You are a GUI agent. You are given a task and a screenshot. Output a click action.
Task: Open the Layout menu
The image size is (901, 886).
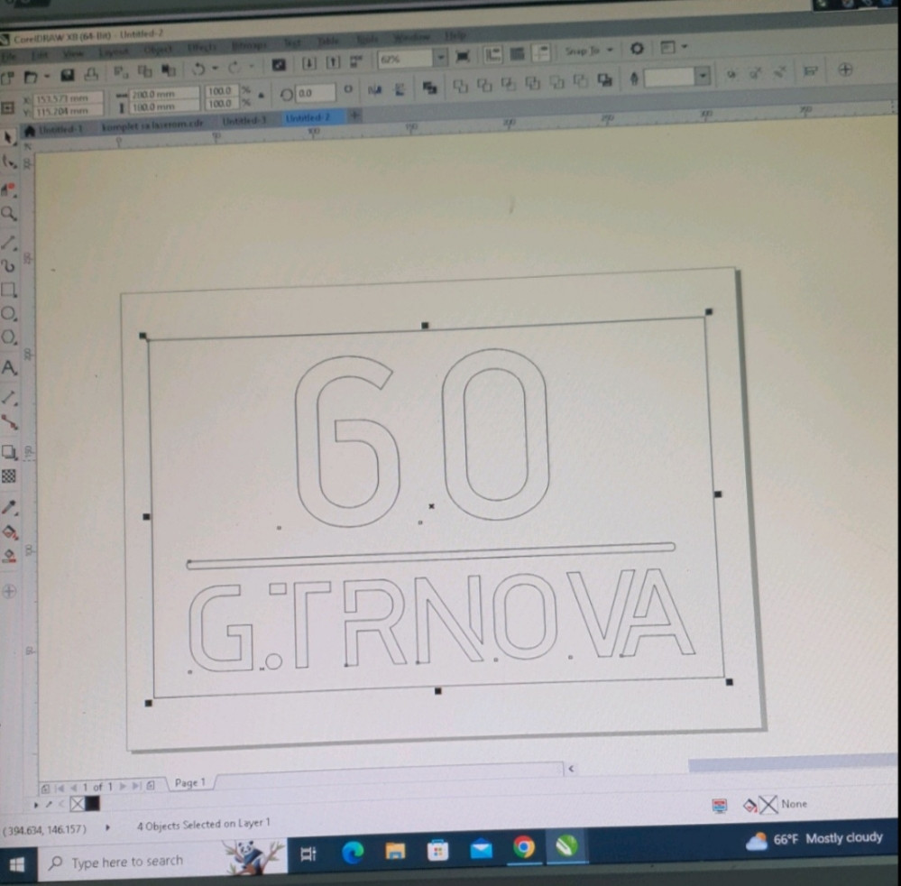pyautogui.click(x=114, y=51)
